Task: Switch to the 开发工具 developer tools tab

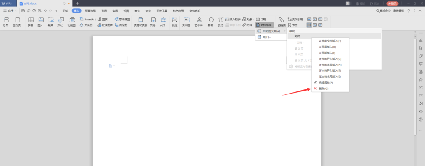Action: pos(162,11)
